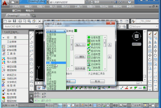This screenshot has width=161, height=108.
Task: Select the line tool in draw toolbar
Action: pos(31,33)
